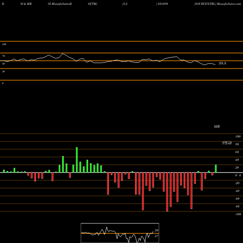Click the RSI left axis label 70
The image size is (243, 243).
3,56
